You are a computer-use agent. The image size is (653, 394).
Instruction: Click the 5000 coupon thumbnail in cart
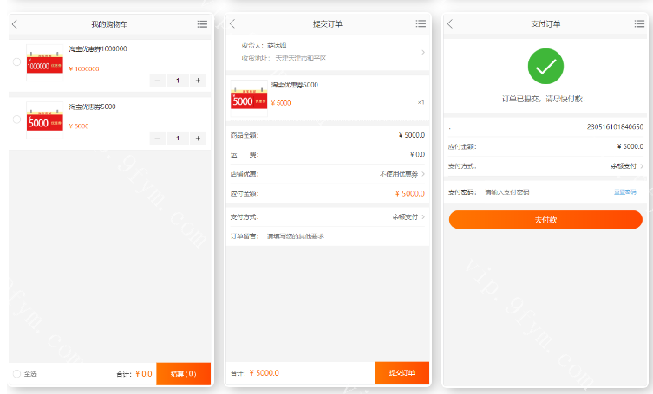[x=44, y=121]
